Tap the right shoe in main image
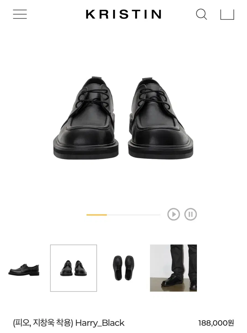The height and width of the screenshot is (333, 247). (x=161, y=118)
